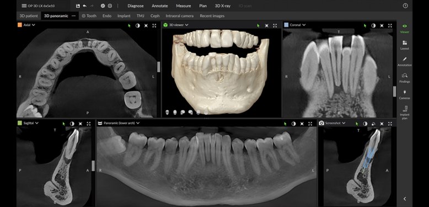Open the Measure menu
Image resolution: width=429 pixels, height=207 pixels.
(x=184, y=6)
